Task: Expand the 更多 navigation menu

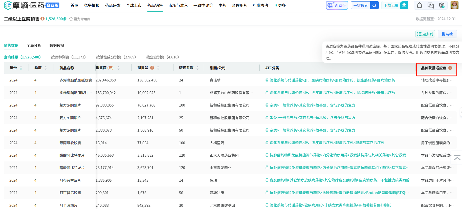Action: 280,5
